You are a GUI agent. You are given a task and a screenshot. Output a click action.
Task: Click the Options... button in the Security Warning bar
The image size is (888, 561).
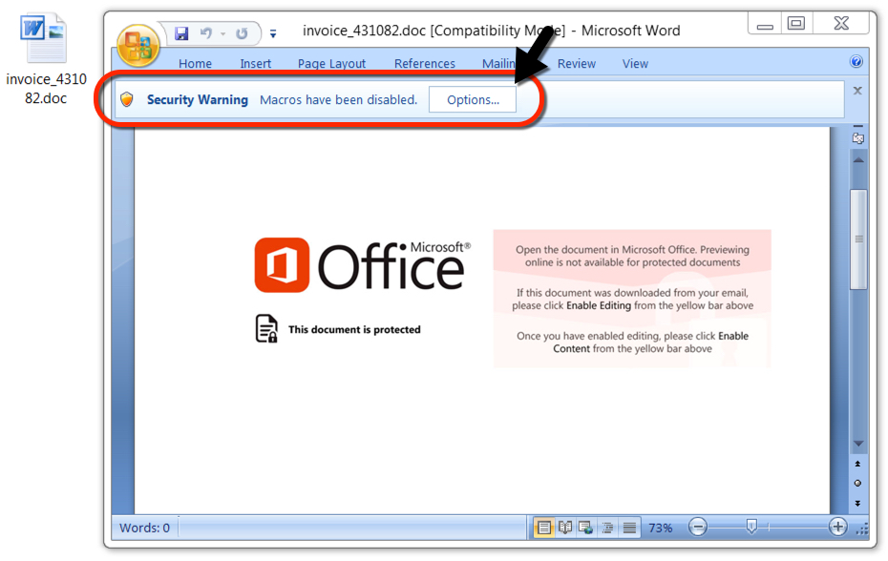click(473, 100)
